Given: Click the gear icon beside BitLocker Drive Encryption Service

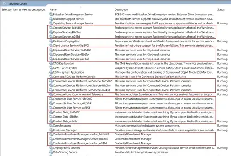Looking at the screenshot, I should 51,14.
